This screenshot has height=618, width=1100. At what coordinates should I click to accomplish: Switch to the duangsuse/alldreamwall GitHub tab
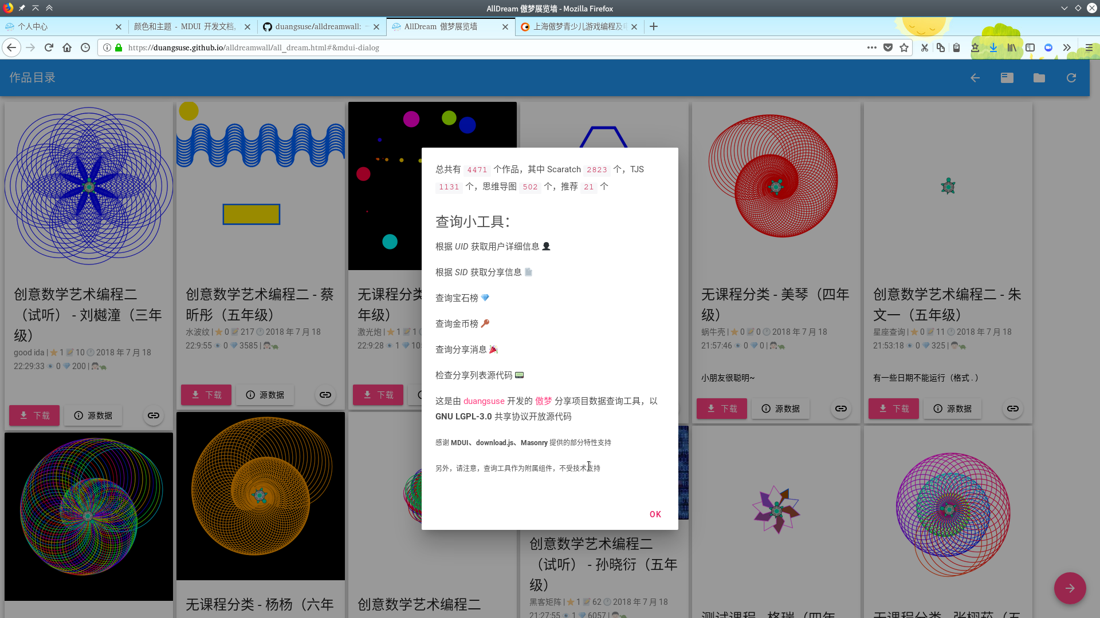pyautogui.click(x=317, y=26)
